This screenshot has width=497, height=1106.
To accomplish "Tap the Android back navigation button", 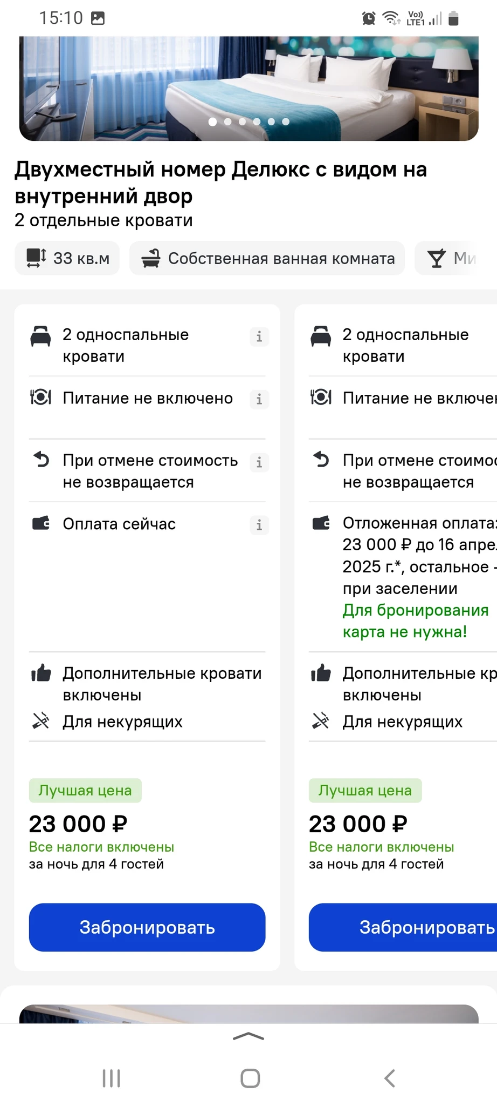I will 389,1078.
